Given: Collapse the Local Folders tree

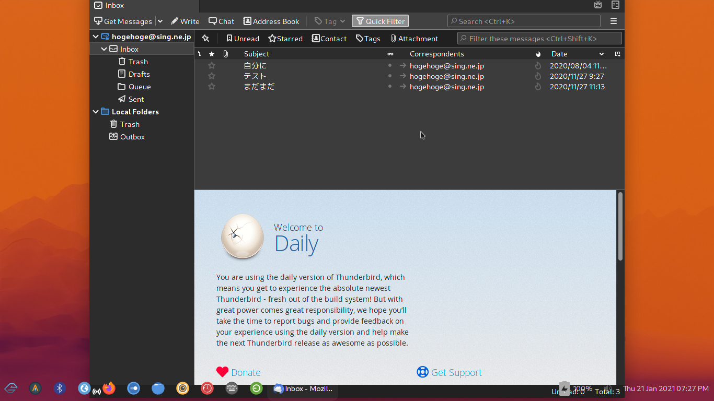Looking at the screenshot, I should [x=96, y=112].
